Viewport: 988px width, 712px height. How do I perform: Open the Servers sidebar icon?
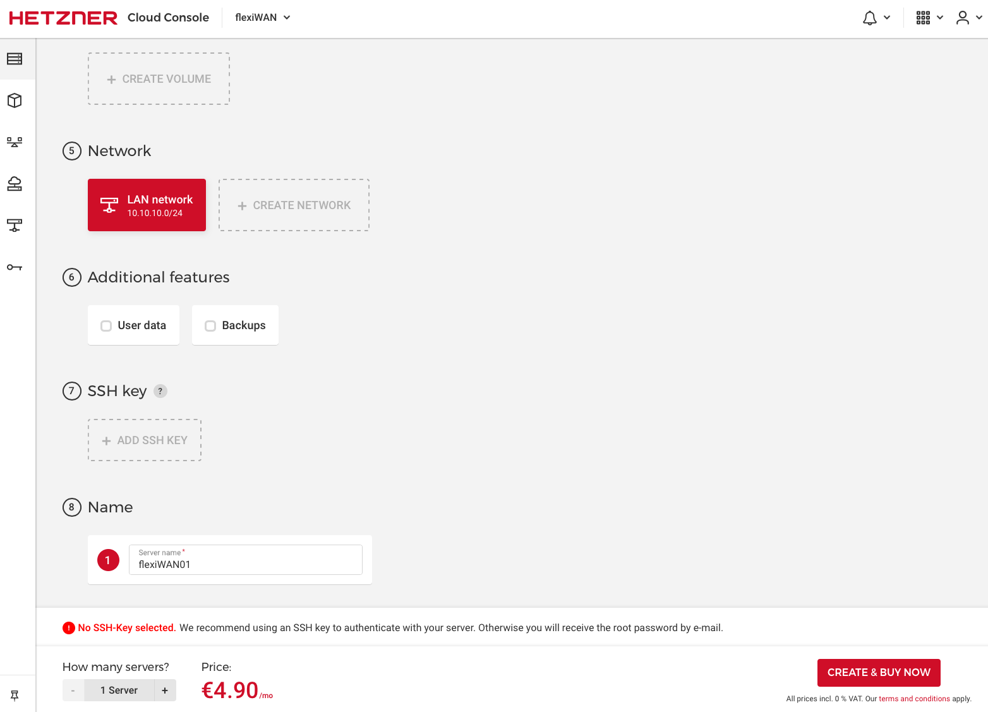tap(15, 59)
